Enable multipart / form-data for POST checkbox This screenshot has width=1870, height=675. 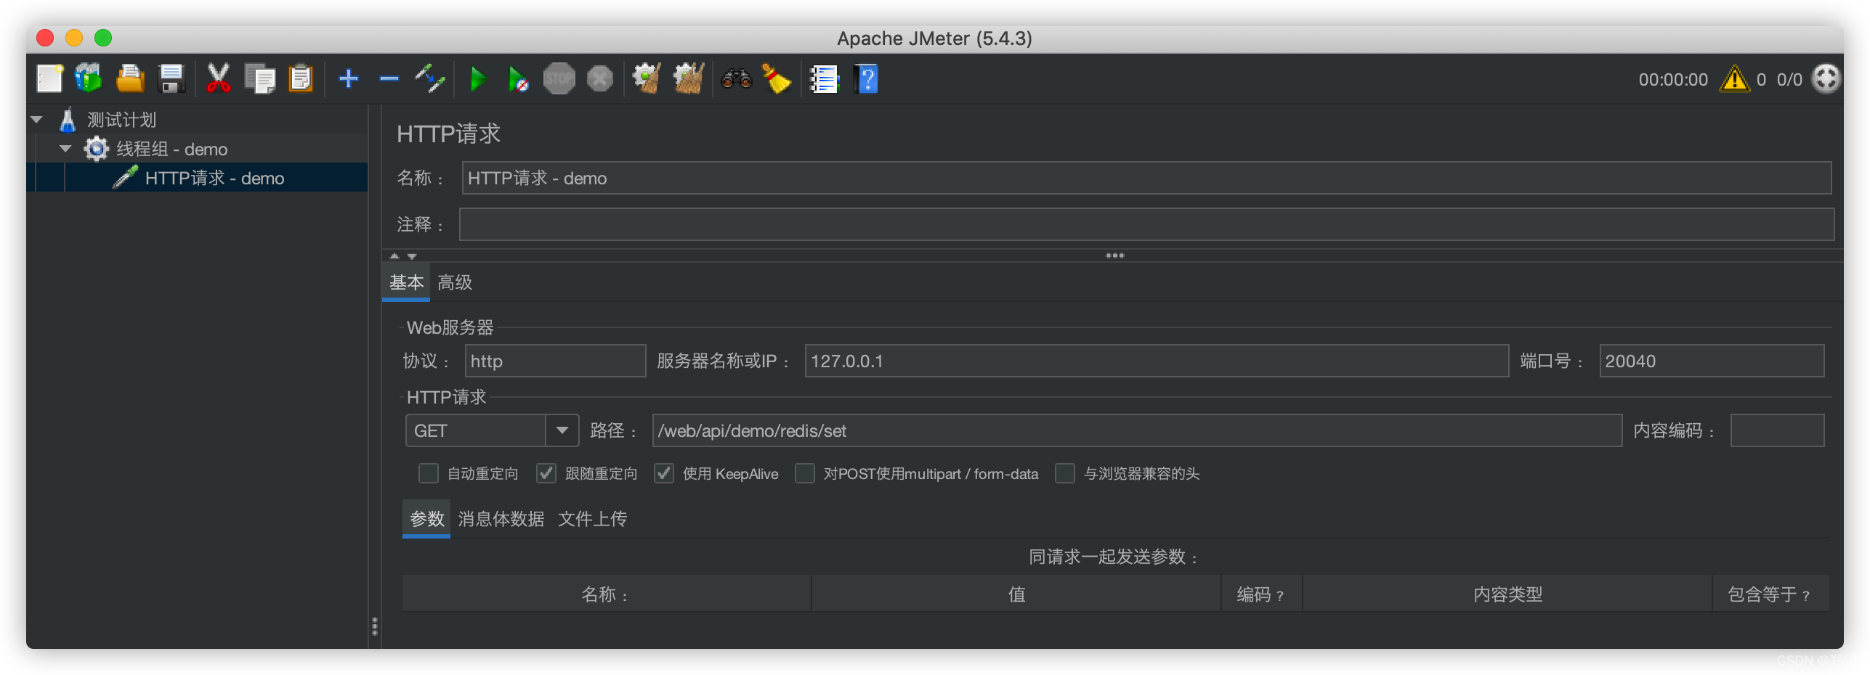tap(805, 473)
